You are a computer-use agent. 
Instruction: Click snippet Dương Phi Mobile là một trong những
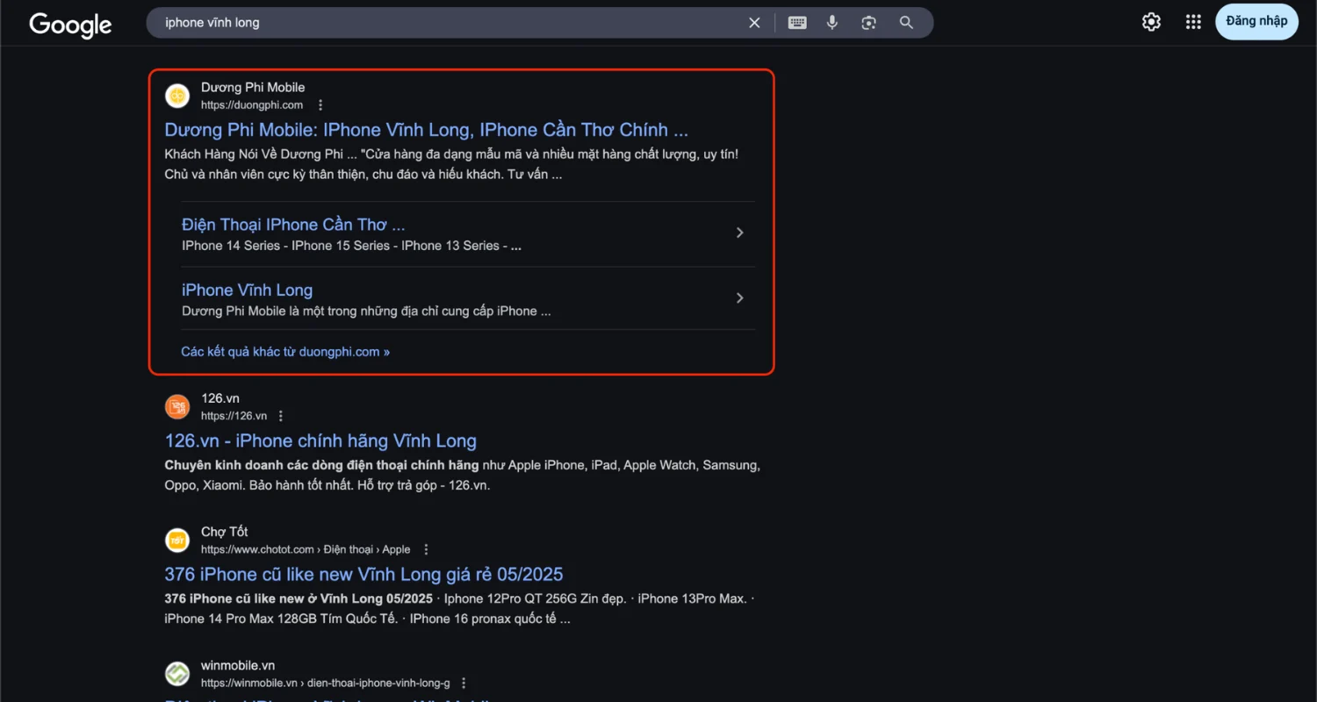click(366, 311)
